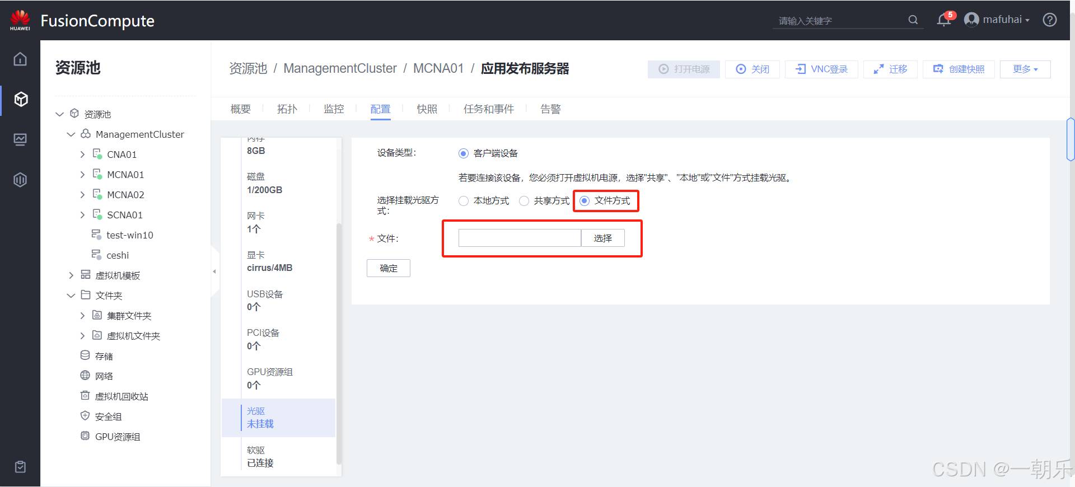Click the 选择 file button
The width and height of the screenshot is (1075, 487).
(x=602, y=238)
